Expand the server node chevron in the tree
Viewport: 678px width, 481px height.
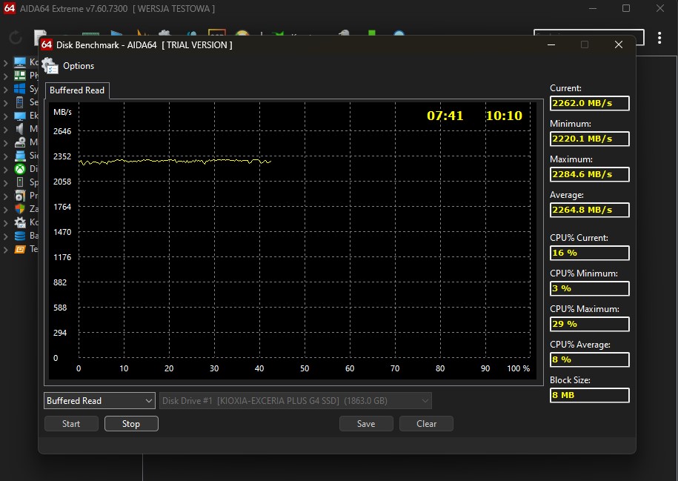pyautogui.click(x=6, y=102)
